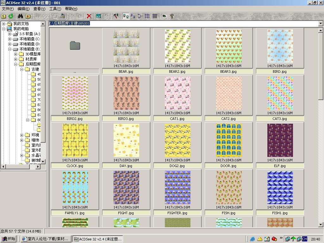
Task: Open the binoculars Find tool
Action: pyautogui.click(x=20, y=16)
